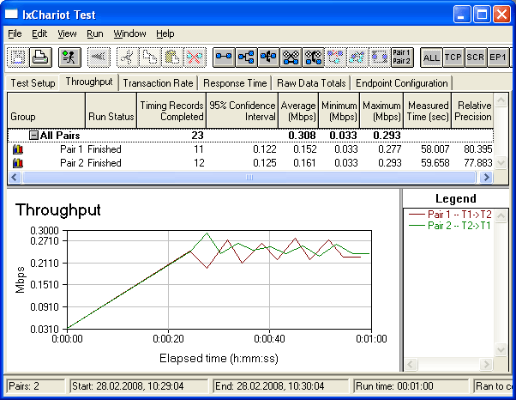516x400 pixels.
Task: Click the Run time: 00:01:00 status field
Action: click(411, 385)
